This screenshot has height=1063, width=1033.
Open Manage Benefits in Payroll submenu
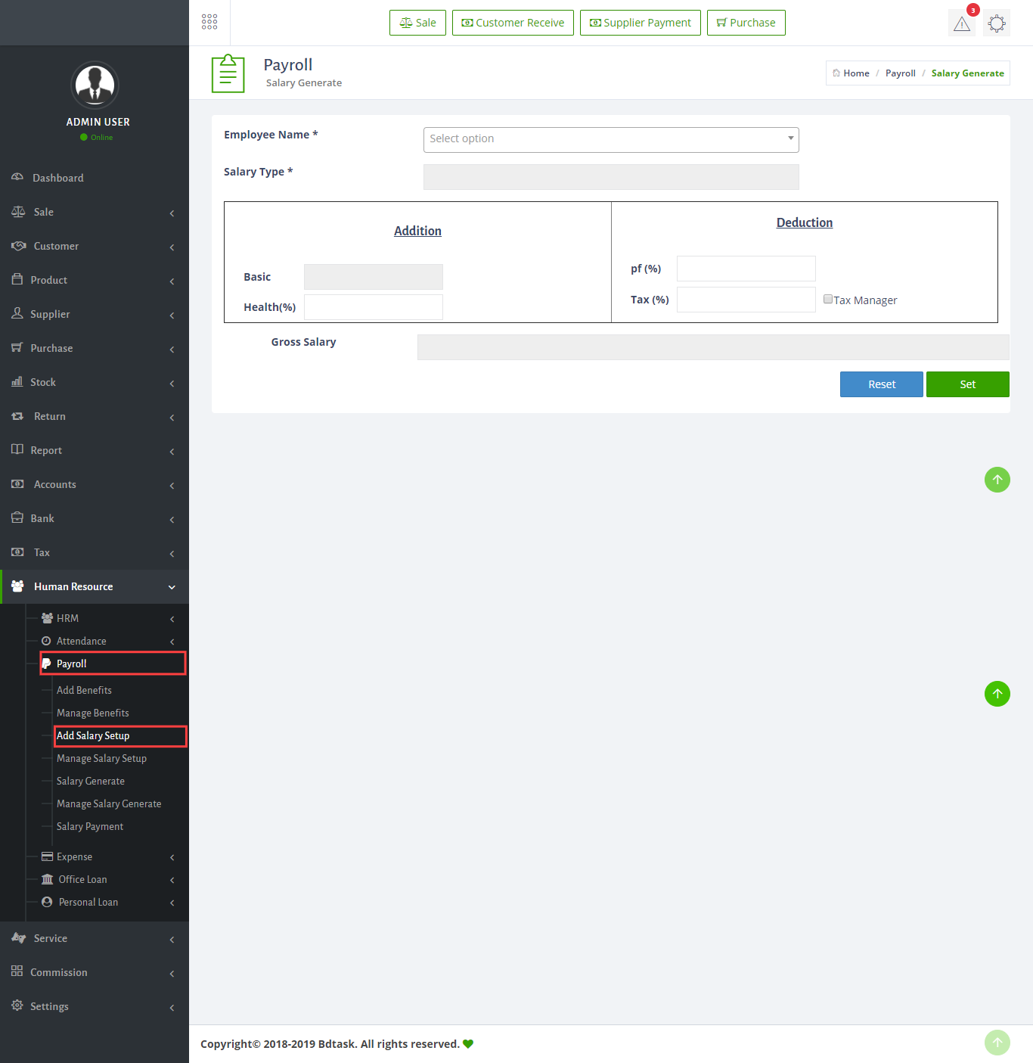click(x=93, y=713)
